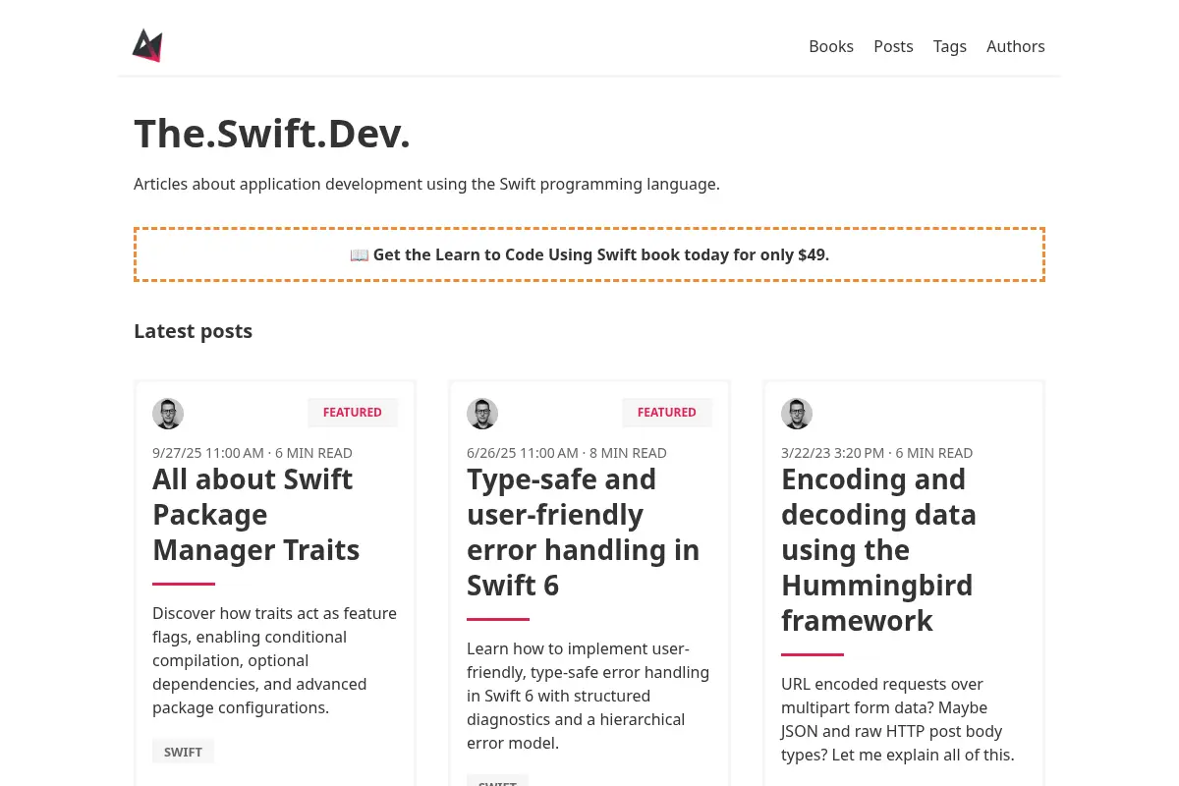Click the The.Swift.Dev fox logo
The image size is (1179, 786).
click(147, 45)
